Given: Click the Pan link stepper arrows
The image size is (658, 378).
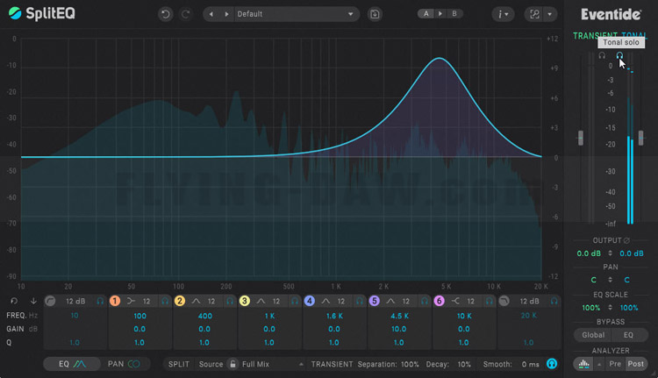Looking at the screenshot, I should 610,280.
